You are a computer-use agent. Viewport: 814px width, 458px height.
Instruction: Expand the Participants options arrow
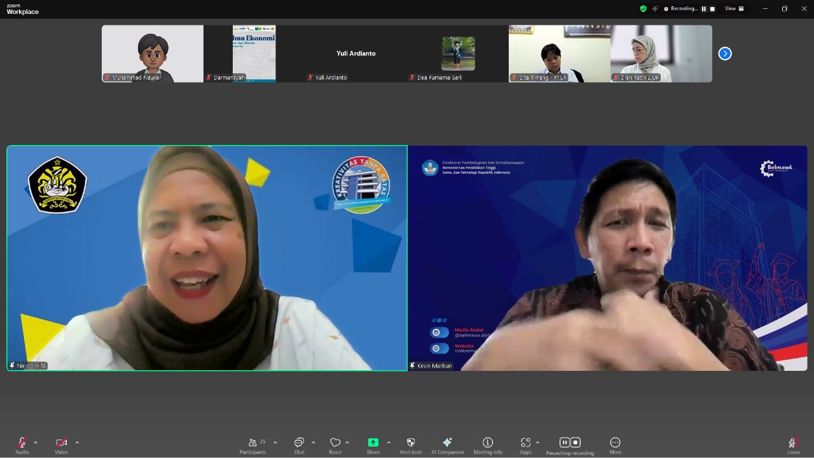tap(275, 443)
